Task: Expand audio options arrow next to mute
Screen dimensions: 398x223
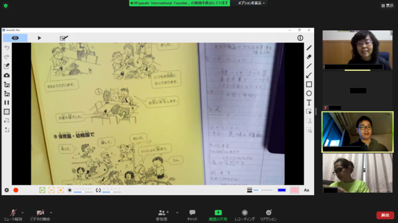Action: pos(23,213)
